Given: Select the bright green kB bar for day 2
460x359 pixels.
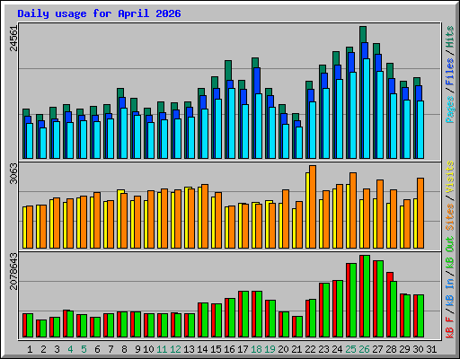Looking at the screenshot, I should tap(43, 328).
